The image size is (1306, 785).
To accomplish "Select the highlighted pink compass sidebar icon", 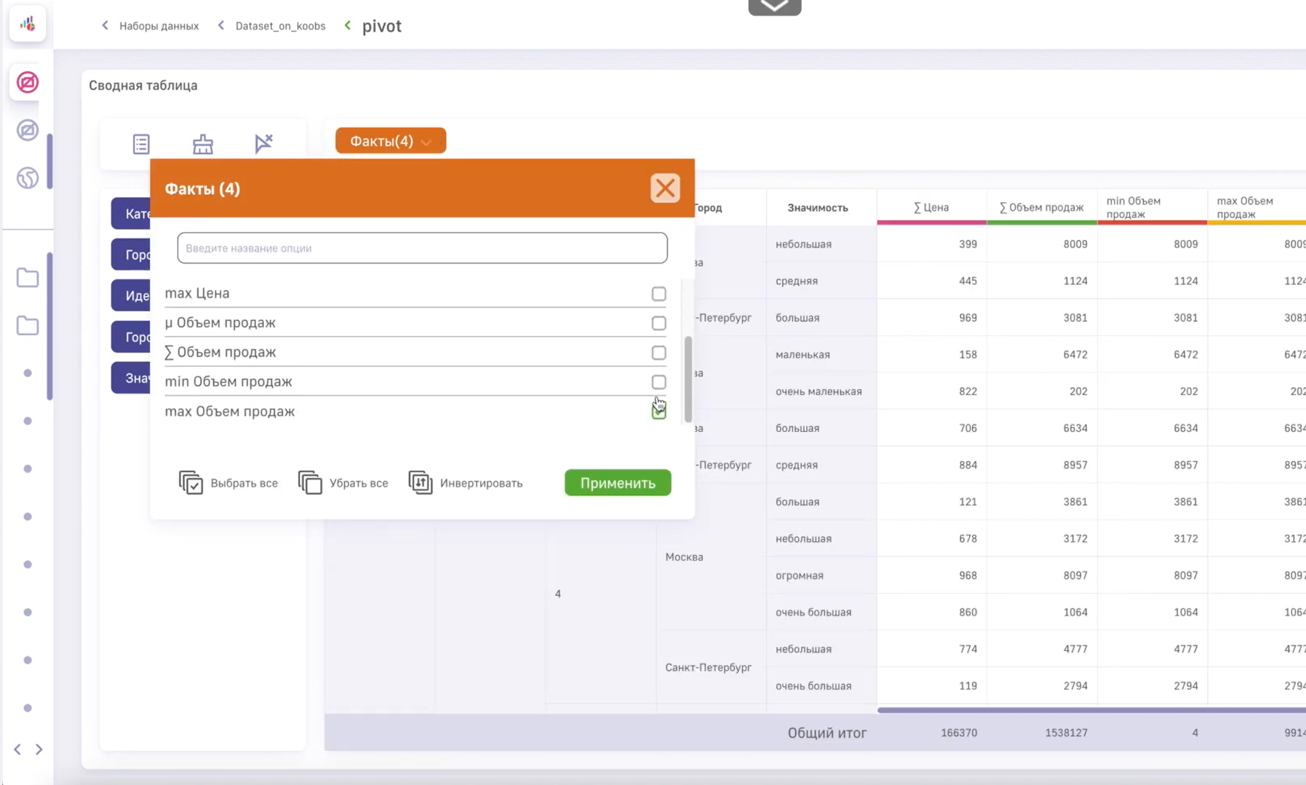I will point(27,82).
